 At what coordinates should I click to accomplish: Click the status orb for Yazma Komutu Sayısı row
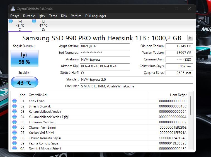pyautogui.click(x=14, y=143)
